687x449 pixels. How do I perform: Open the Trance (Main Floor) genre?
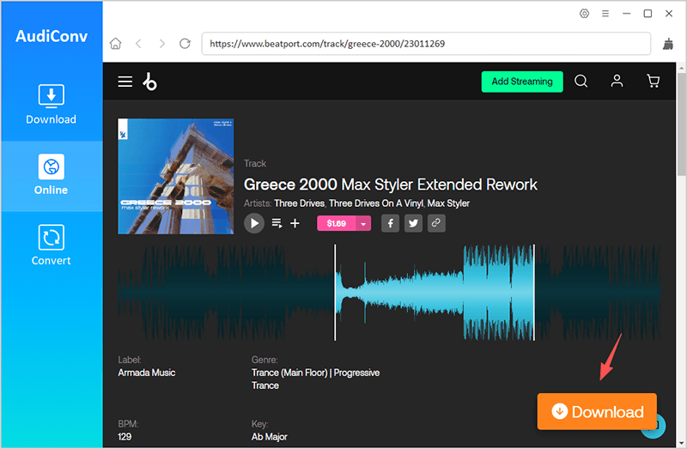tap(289, 373)
